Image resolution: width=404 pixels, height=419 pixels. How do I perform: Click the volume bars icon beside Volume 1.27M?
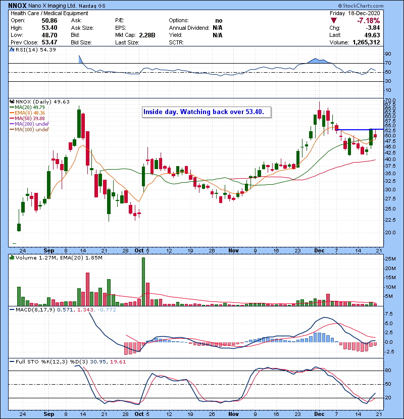click(x=12, y=257)
